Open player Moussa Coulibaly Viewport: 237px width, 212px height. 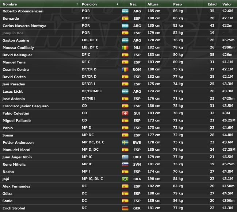click(x=18, y=48)
